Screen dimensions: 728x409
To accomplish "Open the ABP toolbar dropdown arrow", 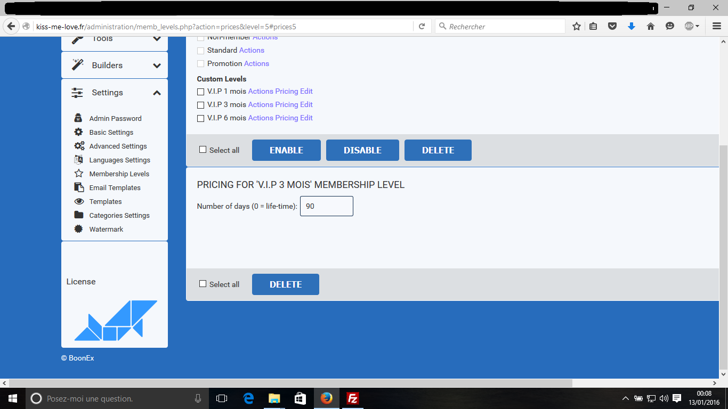I will pyautogui.click(x=697, y=26).
